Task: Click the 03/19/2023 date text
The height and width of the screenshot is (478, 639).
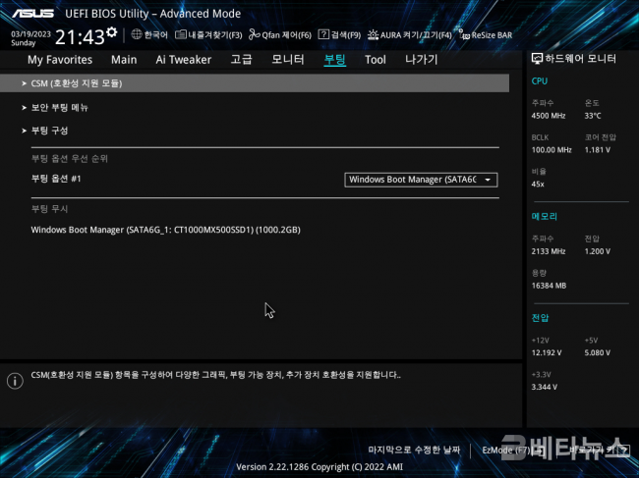Action: pos(31,34)
